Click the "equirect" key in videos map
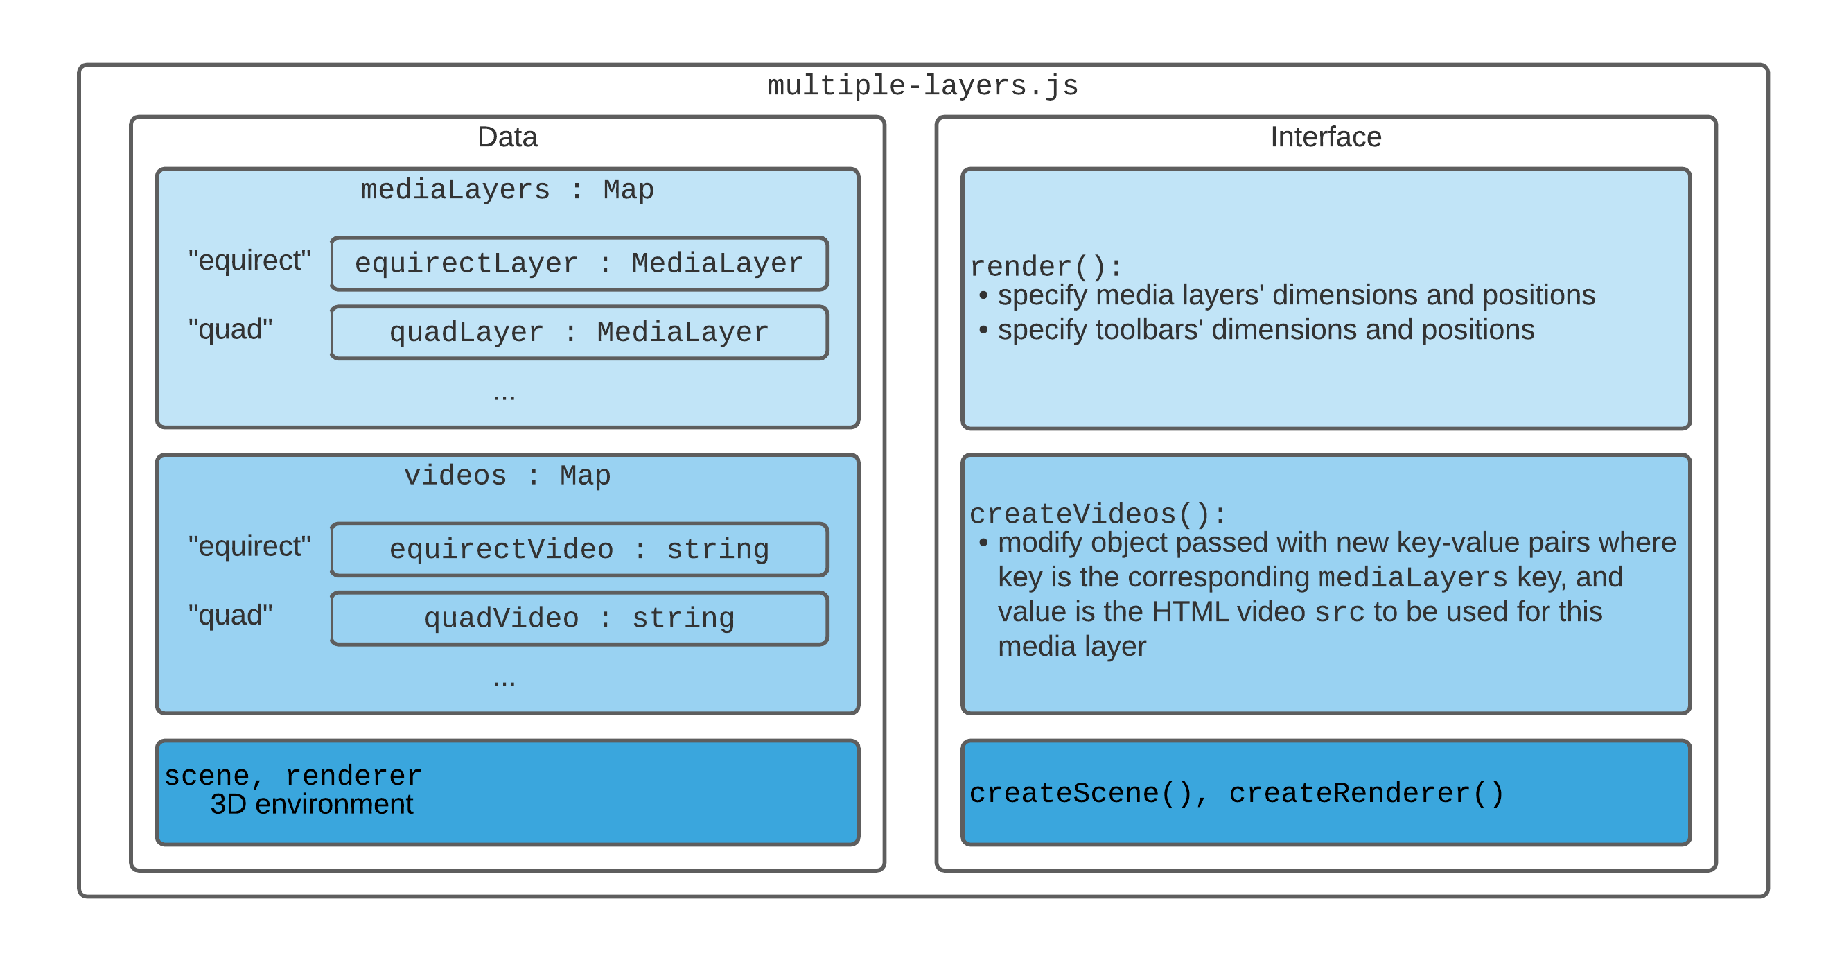1835x967 pixels. (249, 546)
